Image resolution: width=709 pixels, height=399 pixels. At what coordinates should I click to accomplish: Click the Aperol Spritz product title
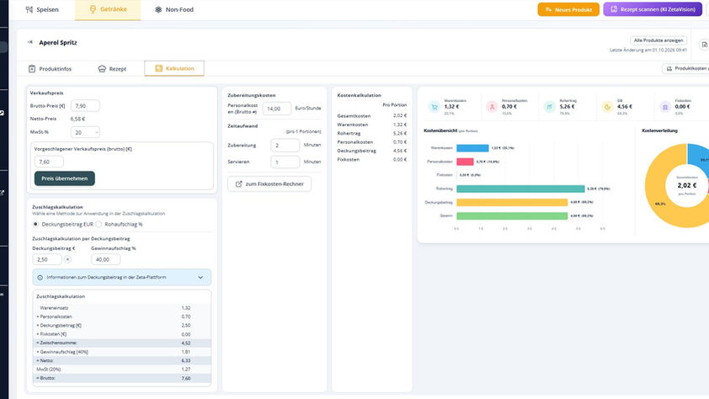click(58, 42)
